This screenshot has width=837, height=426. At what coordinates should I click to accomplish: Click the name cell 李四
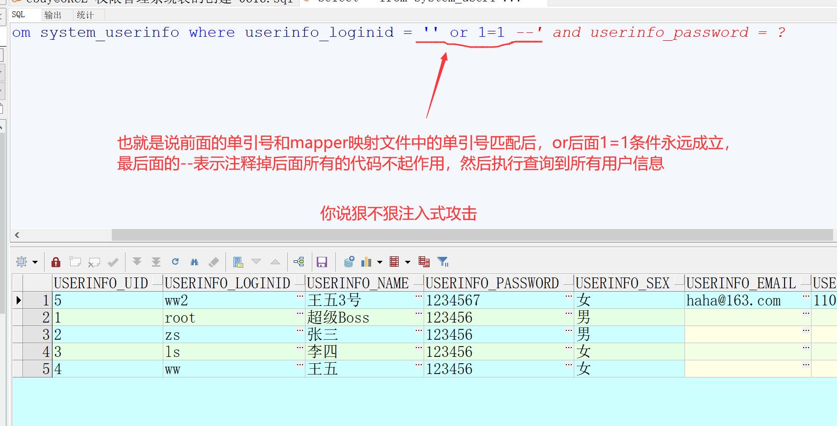click(x=364, y=351)
